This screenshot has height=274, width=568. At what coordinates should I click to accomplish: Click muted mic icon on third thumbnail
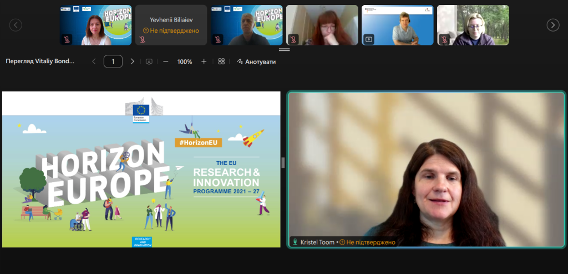pyautogui.click(x=218, y=39)
